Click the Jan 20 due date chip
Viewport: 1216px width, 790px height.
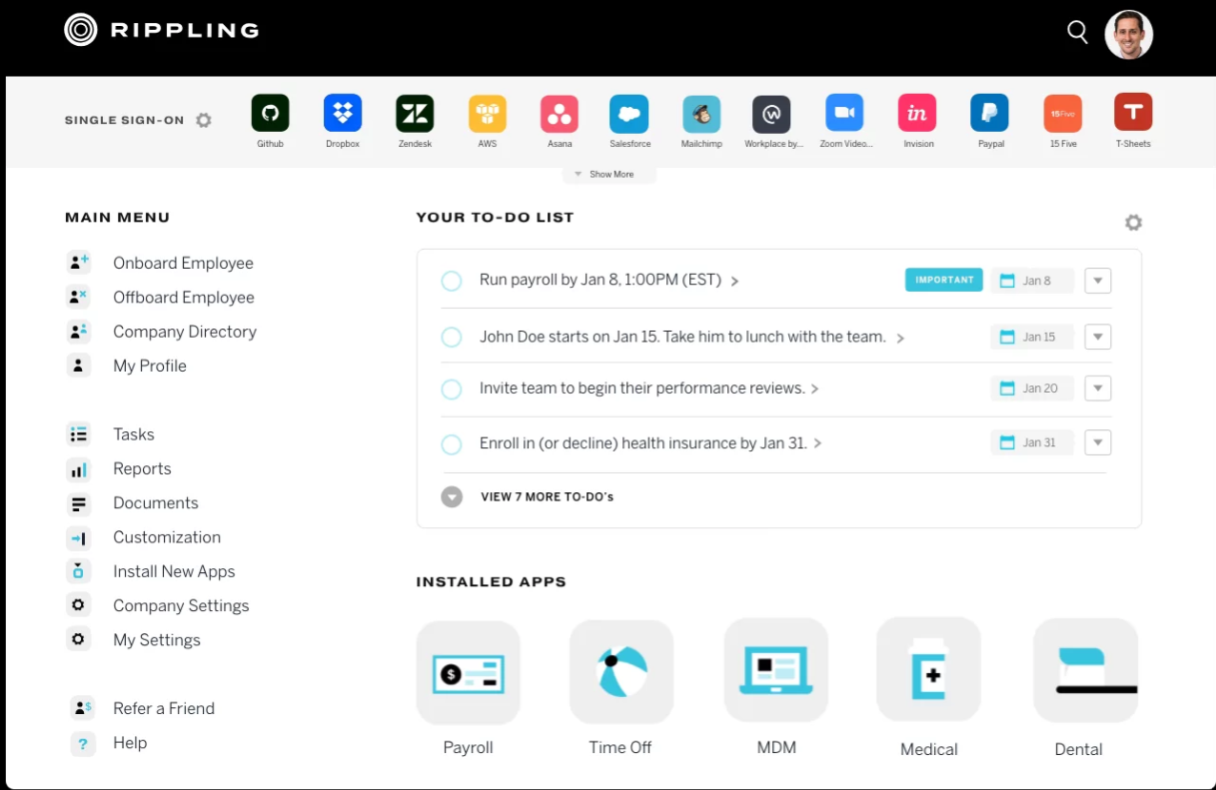click(x=1032, y=389)
